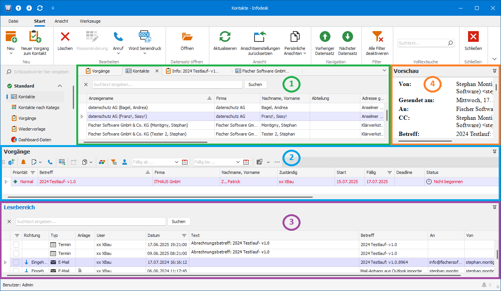This screenshot has height=291, width=501.
Task: Open the Fällig ab date dropdown
Action: point(176,162)
